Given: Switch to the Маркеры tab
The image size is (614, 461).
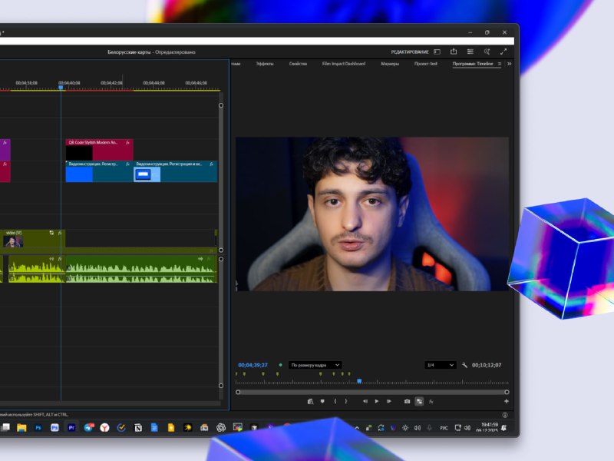Looking at the screenshot, I should point(390,64).
